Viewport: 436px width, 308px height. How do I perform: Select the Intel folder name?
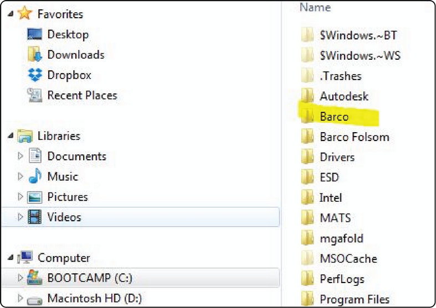331,198
